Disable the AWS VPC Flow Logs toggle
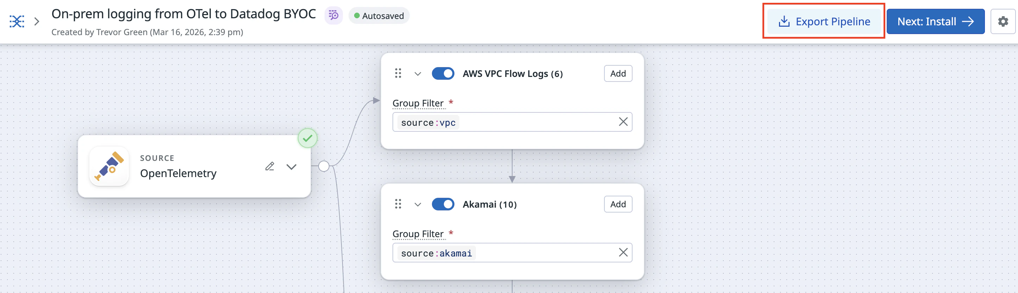The height and width of the screenshot is (293, 1018). (442, 73)
